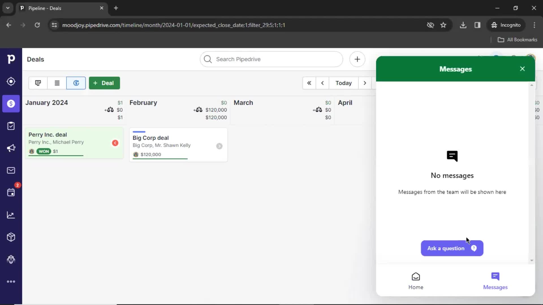Image resolution: width=543 pixels, height=305 pixels.
Task: Focus the Search Pipedrive field
Action: coord(271,59)
